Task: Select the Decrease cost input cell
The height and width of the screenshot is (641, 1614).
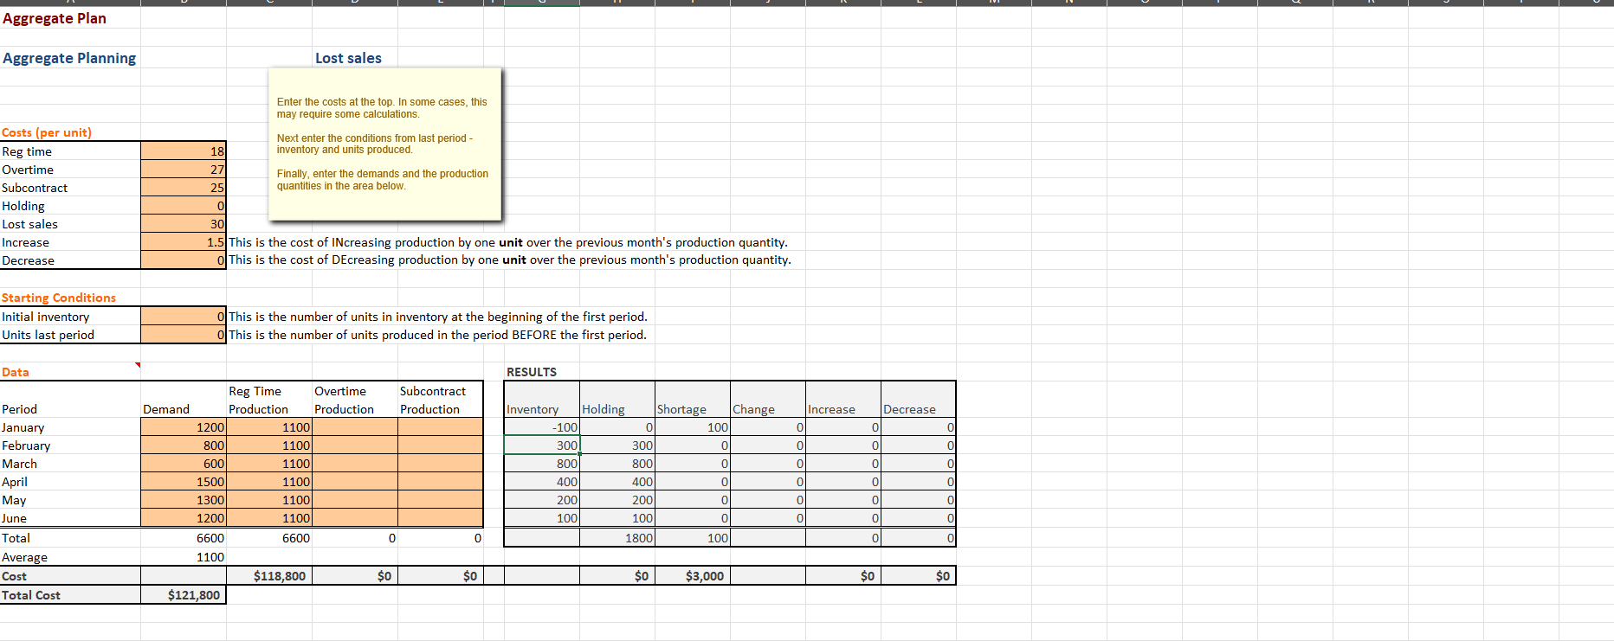Action: point(184,260)
